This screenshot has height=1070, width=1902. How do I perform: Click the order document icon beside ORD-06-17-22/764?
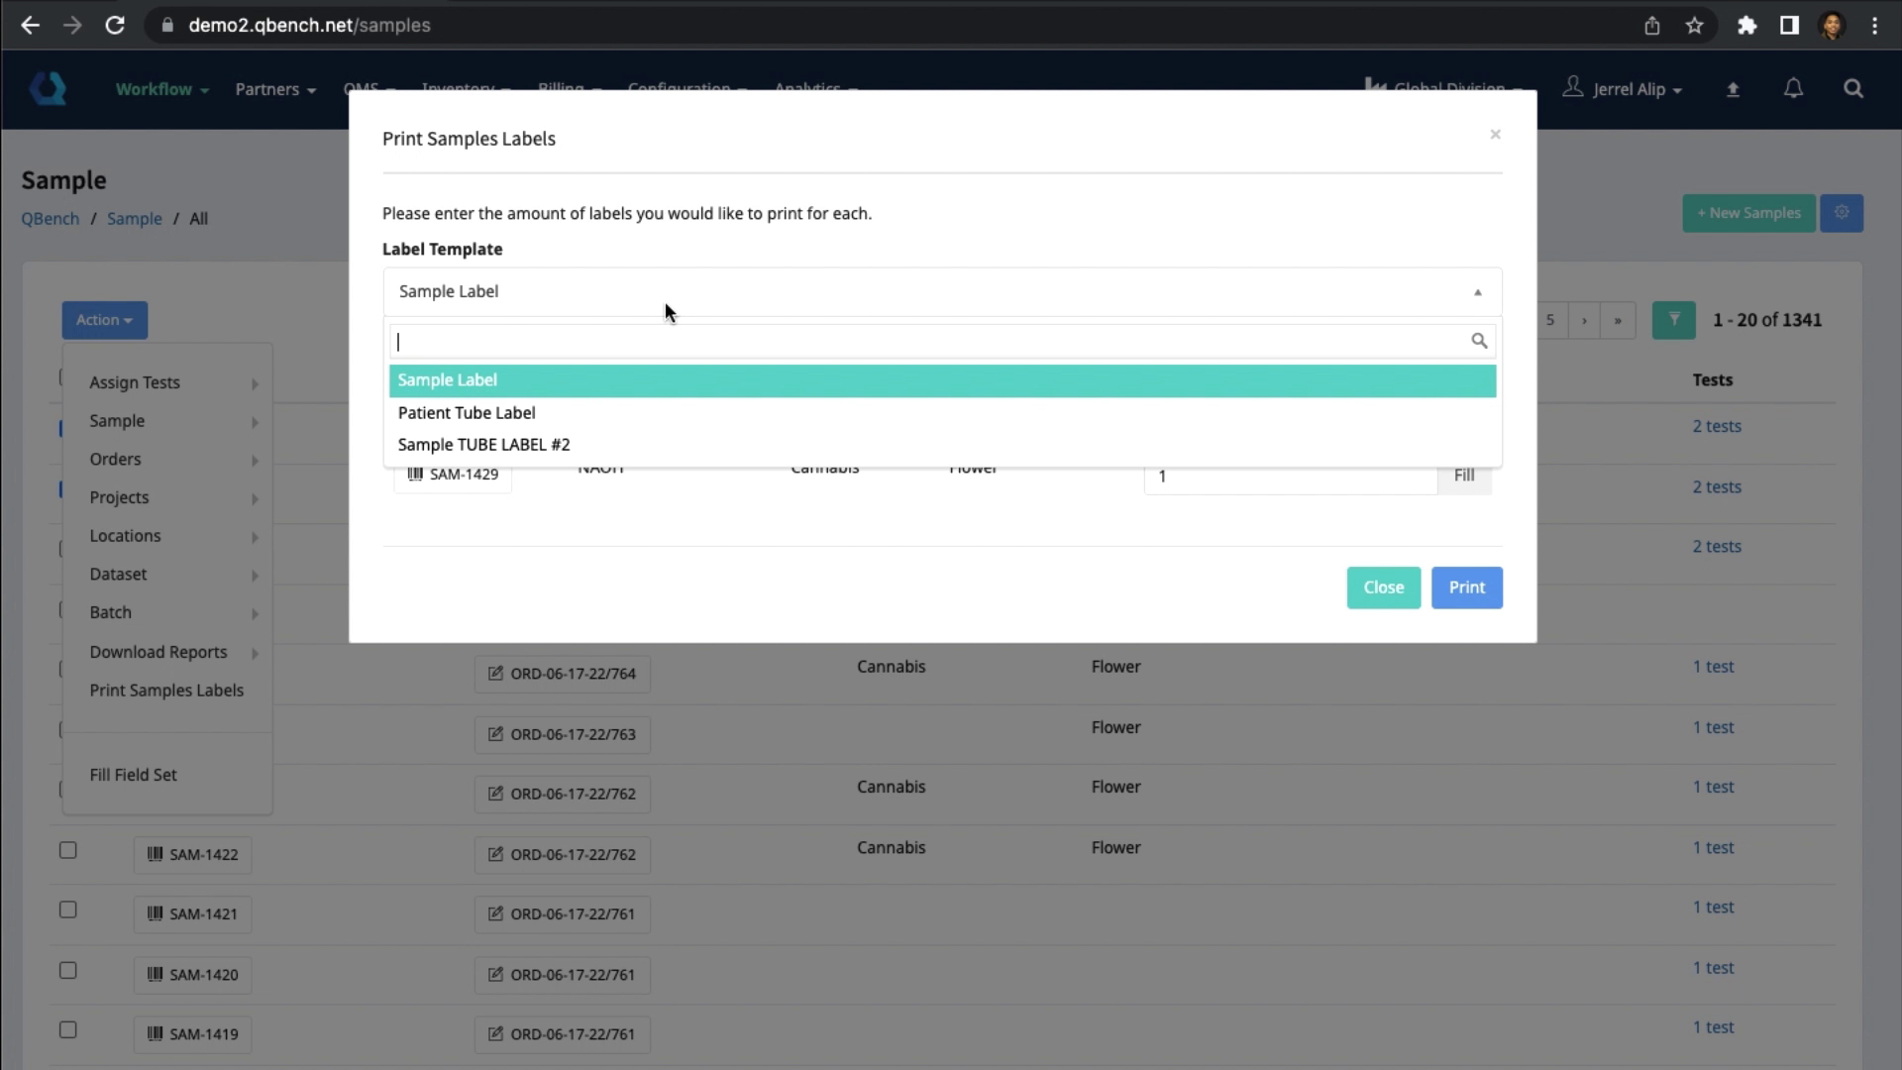point(495,672)
